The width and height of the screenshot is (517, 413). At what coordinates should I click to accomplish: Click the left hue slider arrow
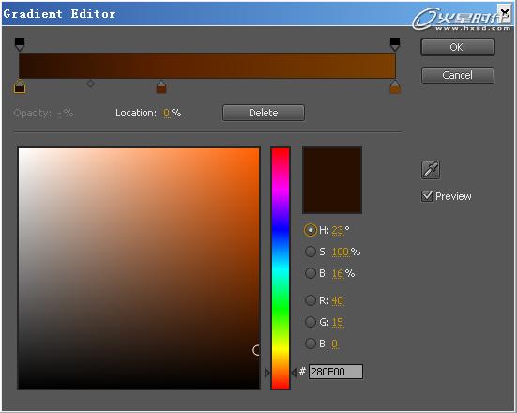pyautogui.click(x=267, y=373)
